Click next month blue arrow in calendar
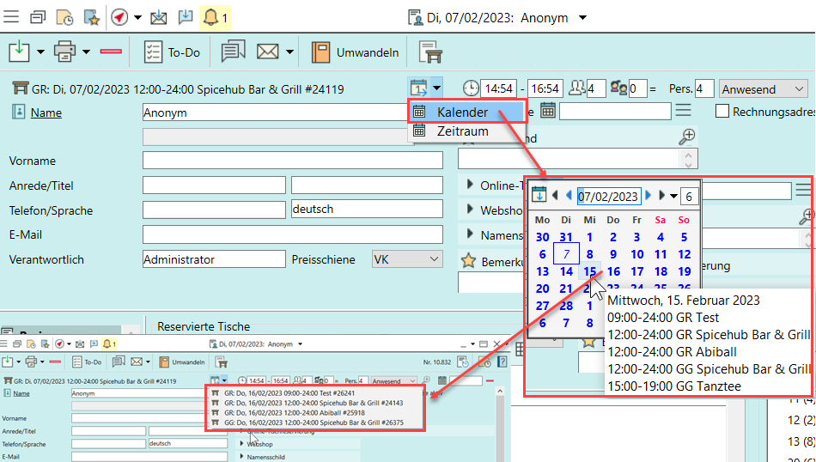Screen dimensions: 816x462 tap(649, 196)
